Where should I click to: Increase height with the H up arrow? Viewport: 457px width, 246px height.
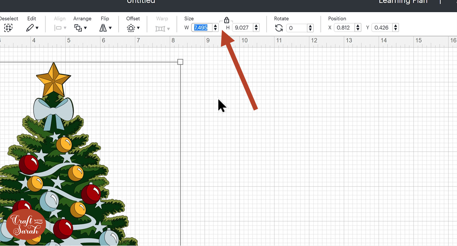[257, 26]
